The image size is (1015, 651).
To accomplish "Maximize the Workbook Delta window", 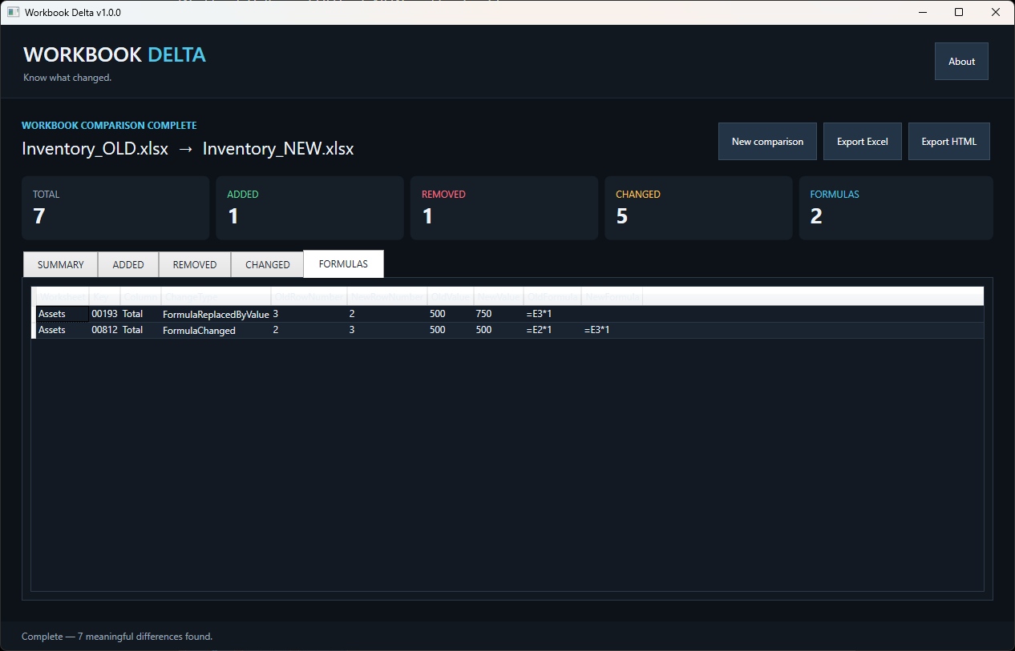I will 959,12.
